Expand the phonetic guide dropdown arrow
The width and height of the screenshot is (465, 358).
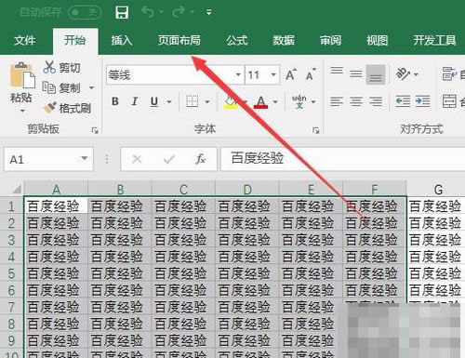coord(313,101)
